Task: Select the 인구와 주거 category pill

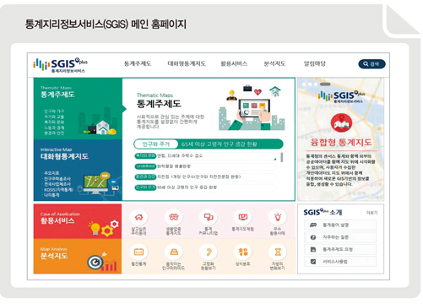Action: 156,144
